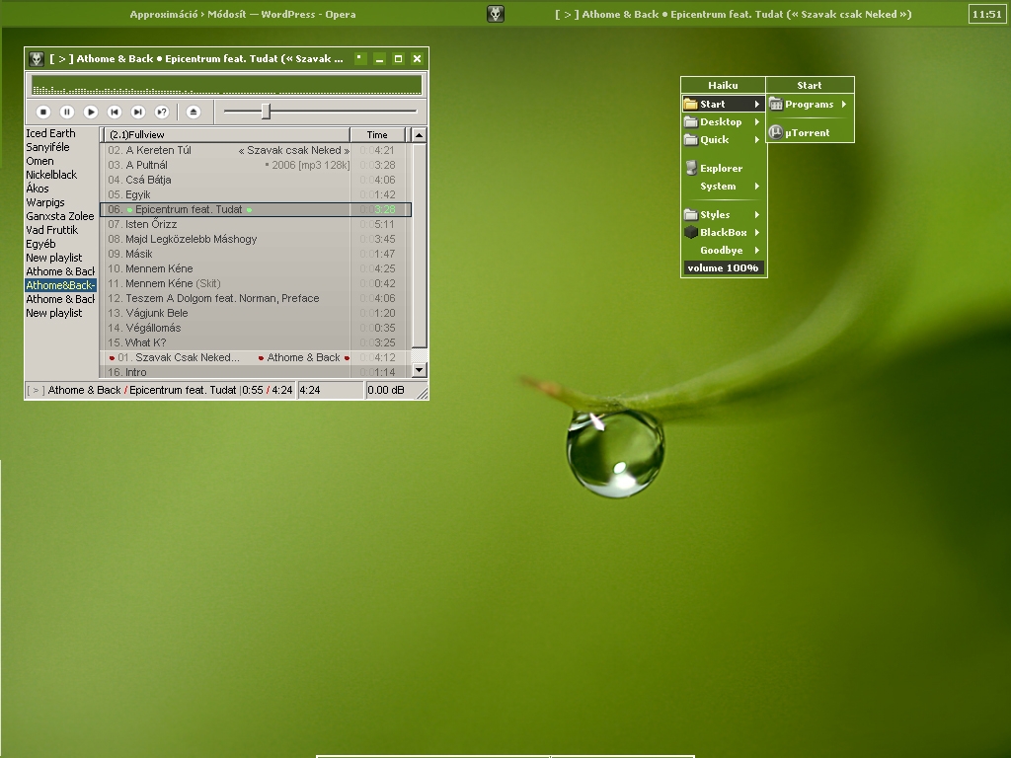Pause the current track

[x=67, y=113]
